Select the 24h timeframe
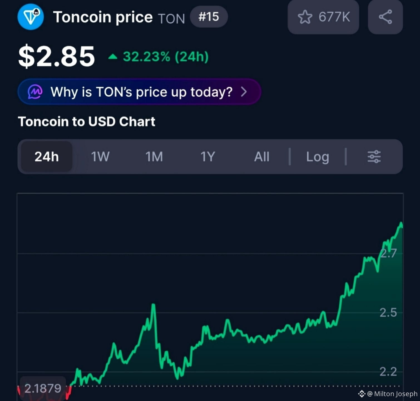420x401 pixels. pos(47,157)
